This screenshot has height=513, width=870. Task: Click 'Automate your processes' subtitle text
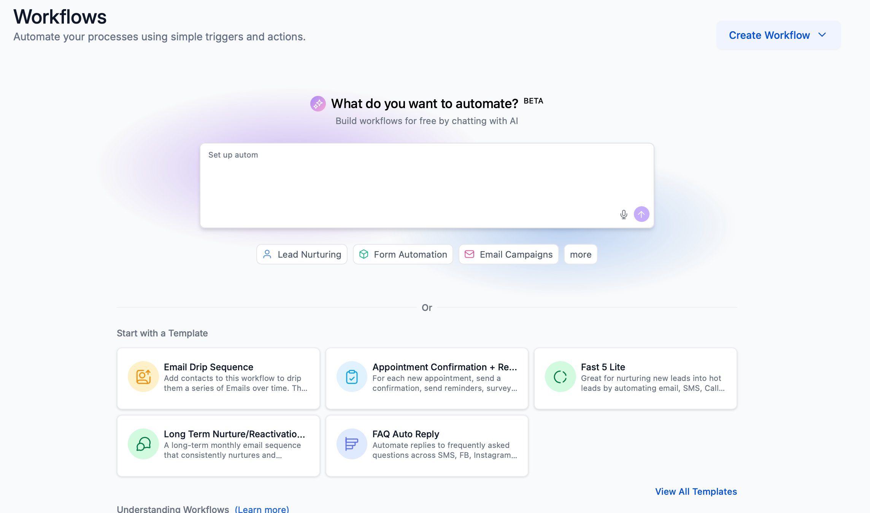click(x=159, y=37)
